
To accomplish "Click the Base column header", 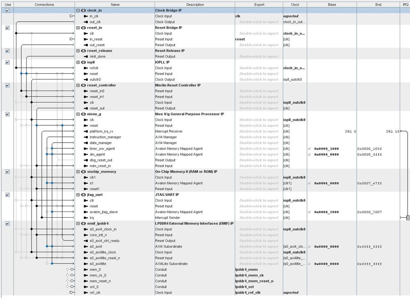I will [x=332, y=5].
